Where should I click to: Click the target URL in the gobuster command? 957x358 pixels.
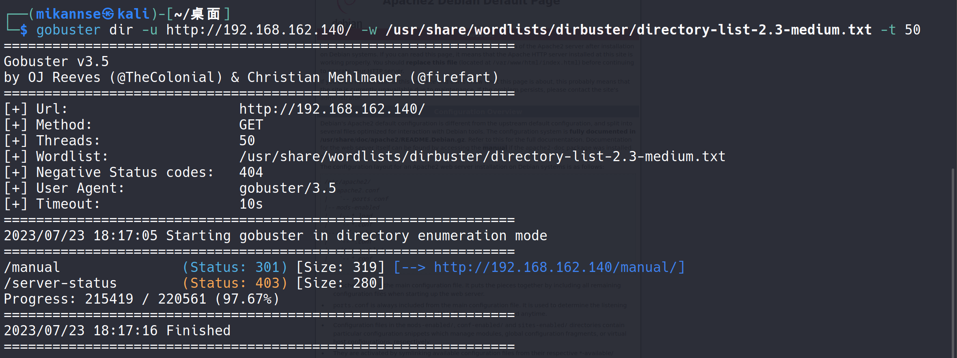[259, 30]
